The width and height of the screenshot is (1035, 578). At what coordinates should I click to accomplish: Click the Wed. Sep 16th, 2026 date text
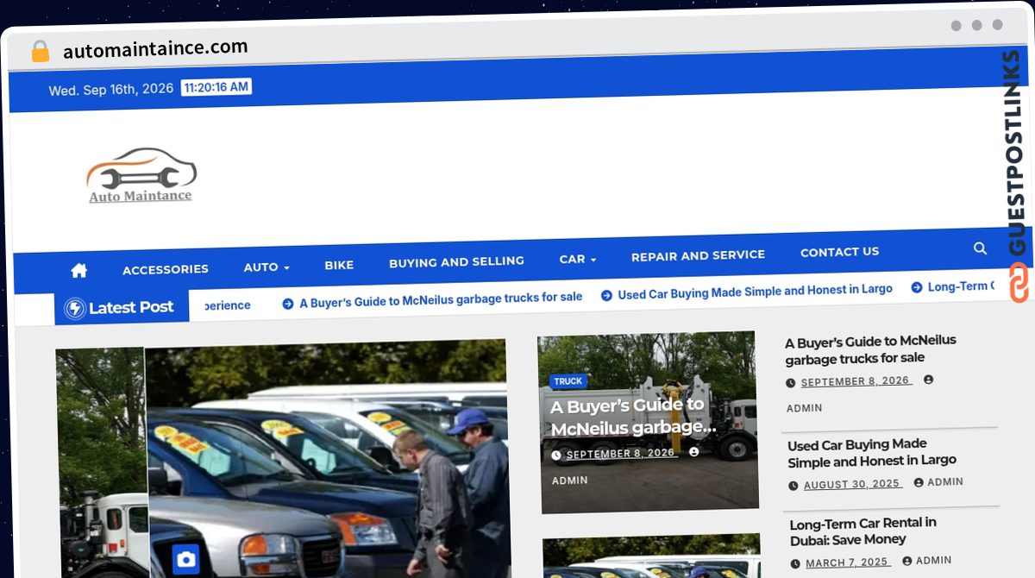coord(111,90)
